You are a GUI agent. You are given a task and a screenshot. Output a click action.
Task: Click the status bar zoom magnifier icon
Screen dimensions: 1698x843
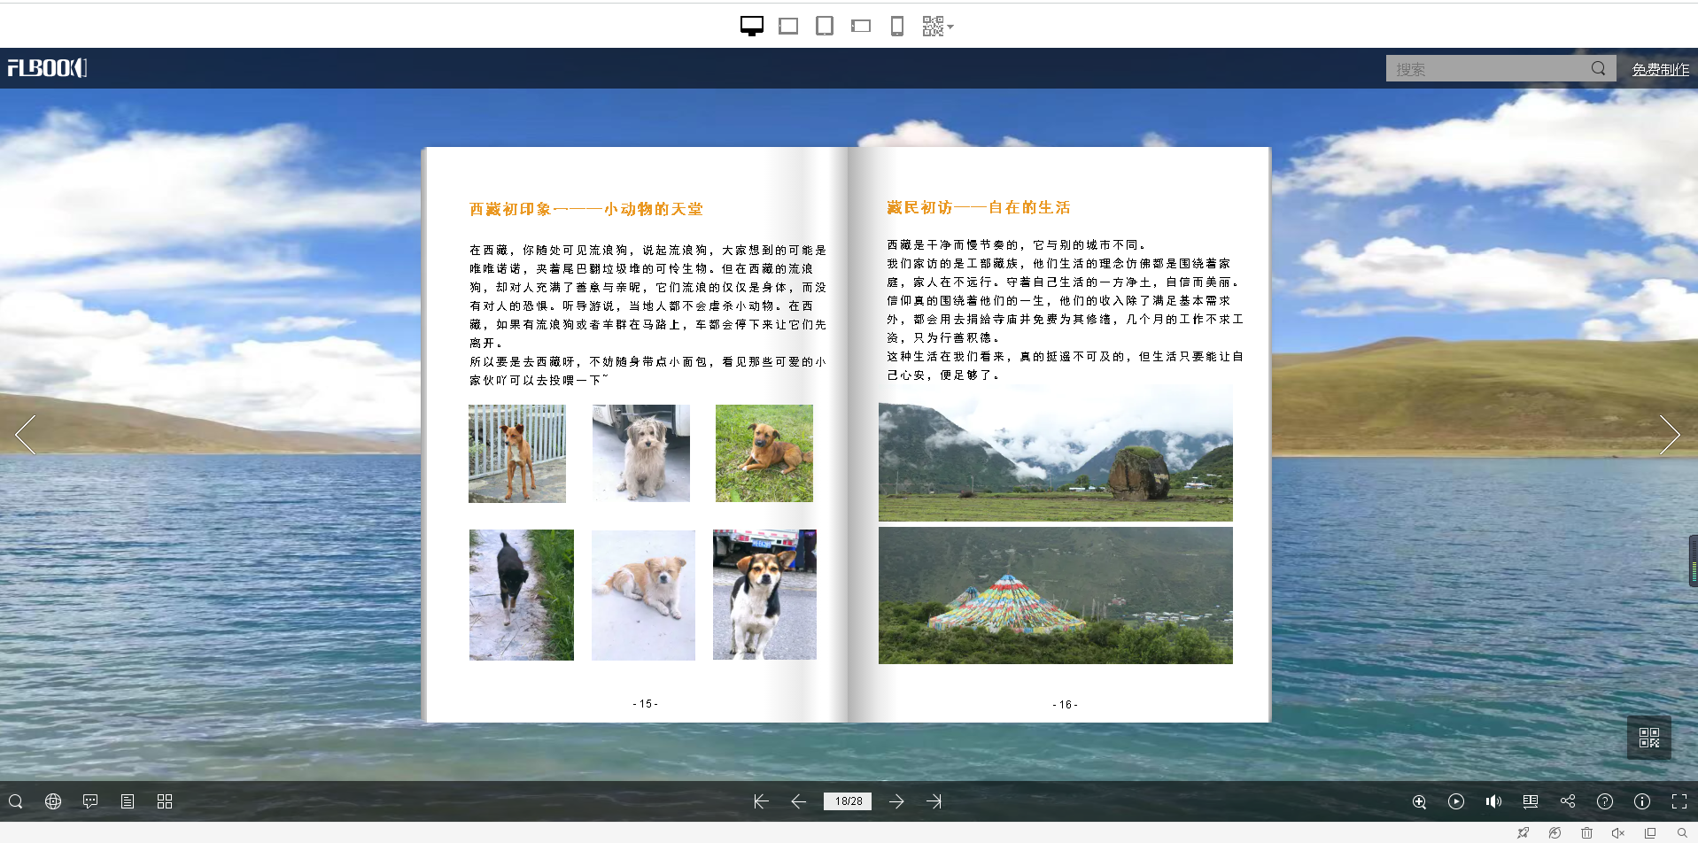point(1682,833)
